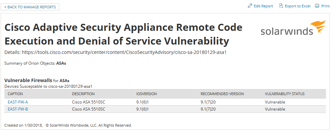Select the report title heading text
Image resolution: width=334 pixels, height=137 pixels.
pyautogui.click(x=123, y=34)
